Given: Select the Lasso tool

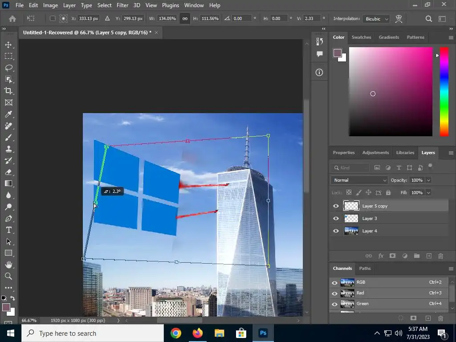Looking at the screenshot, I should [8, 68].
